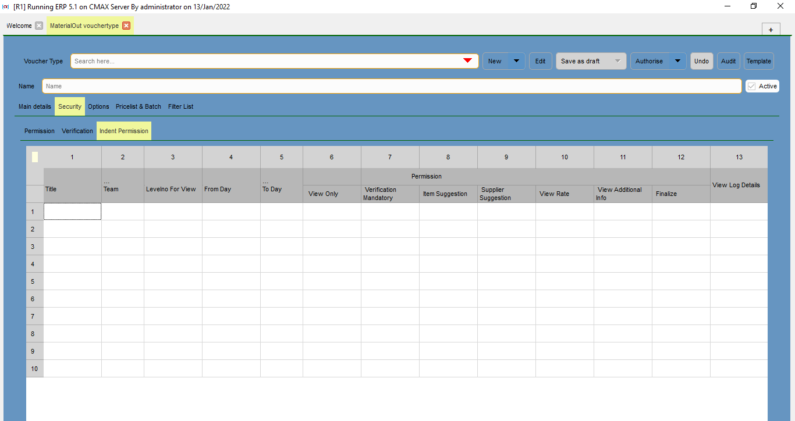Click the View Rate column header

pos(565,194)
